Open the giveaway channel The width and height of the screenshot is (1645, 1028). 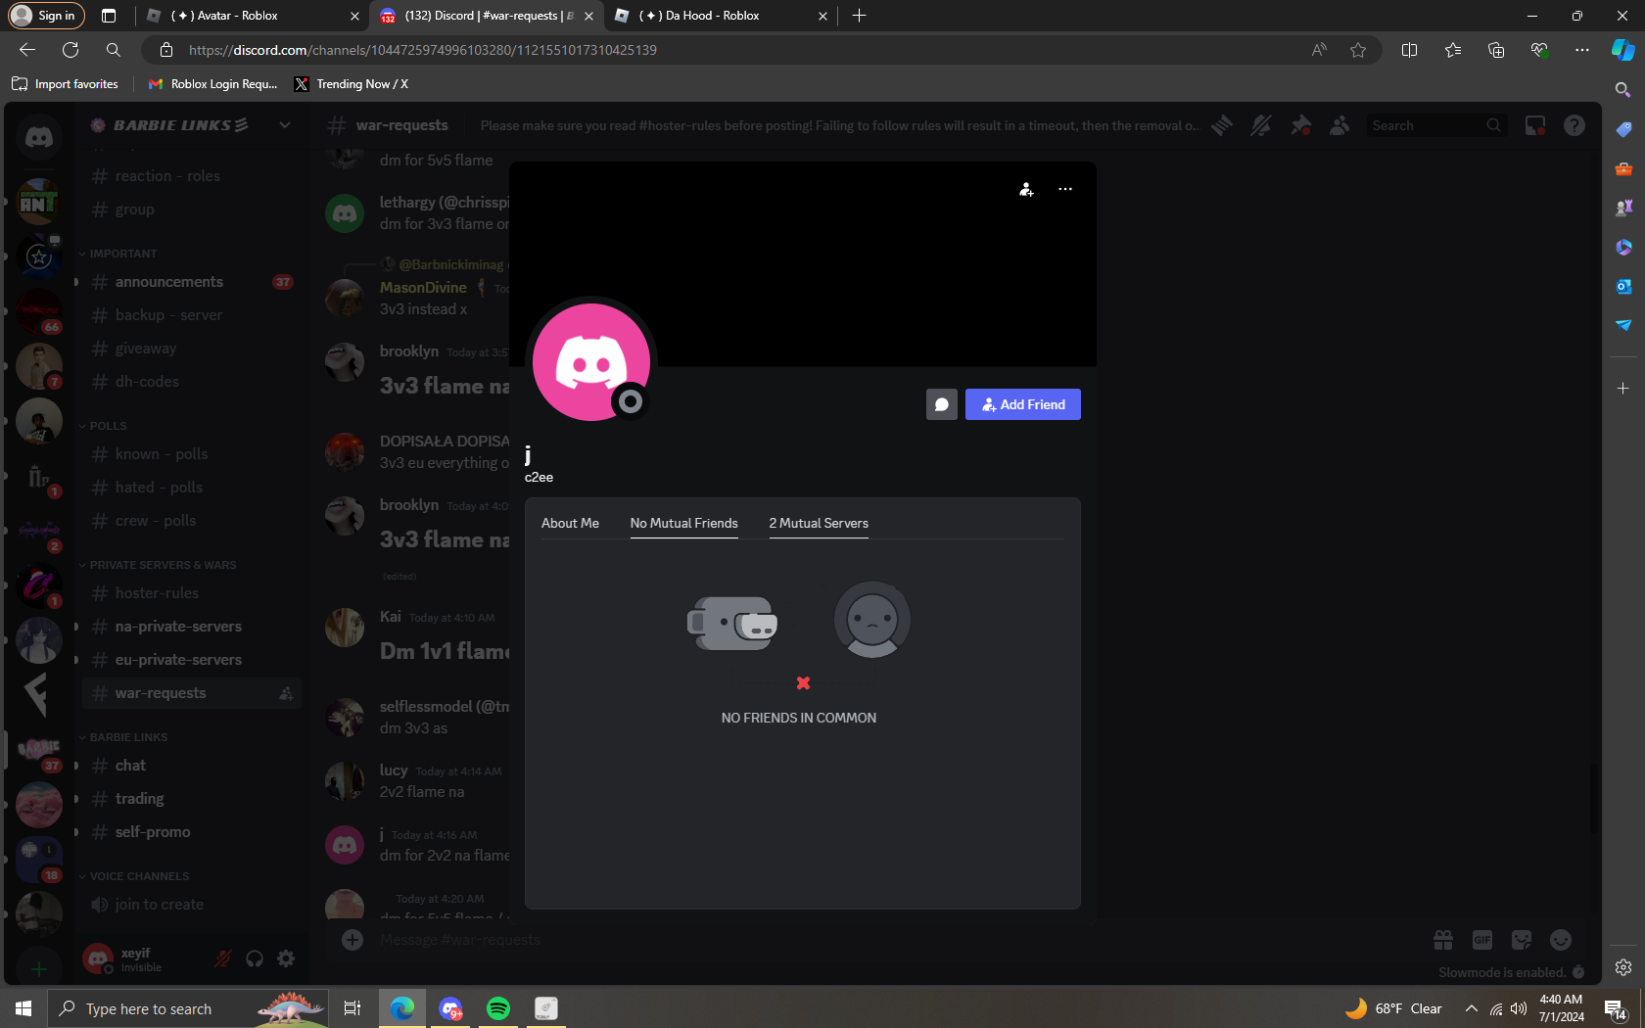click(x=191, y=349)
